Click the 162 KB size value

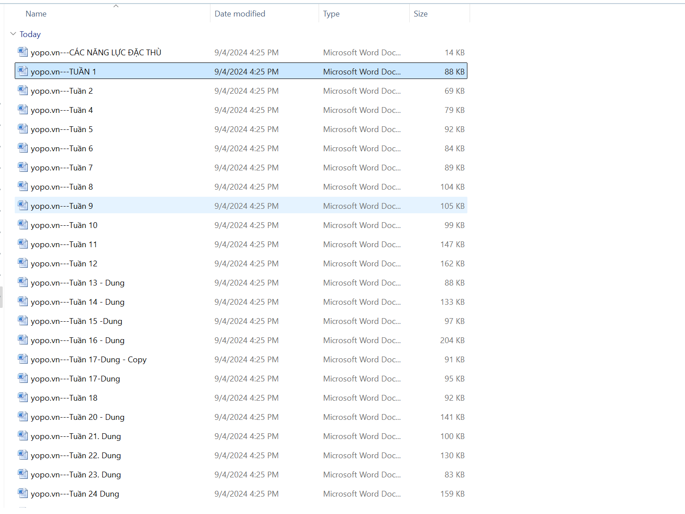point(452,264)
